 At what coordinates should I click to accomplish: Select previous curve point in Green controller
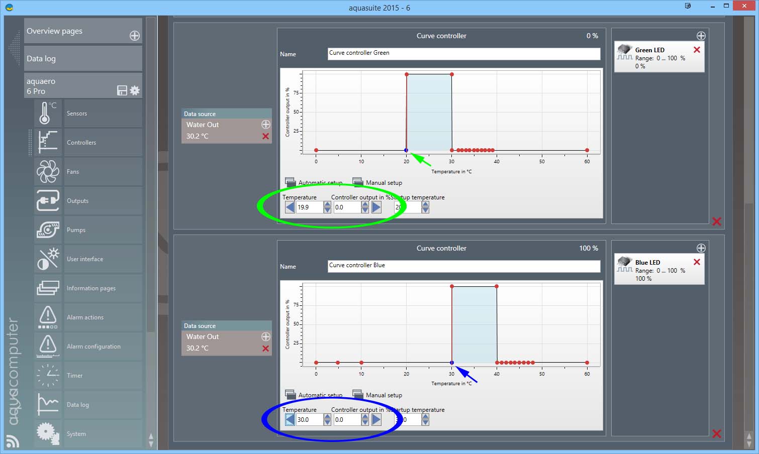290,207
